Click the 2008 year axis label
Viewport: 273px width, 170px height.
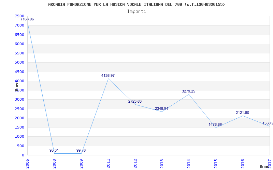click(54, 164)
